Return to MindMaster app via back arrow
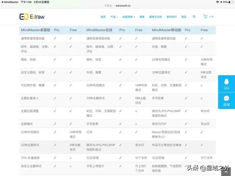The height and width of the screenshot is (176, 235). (x=10, y=2)
